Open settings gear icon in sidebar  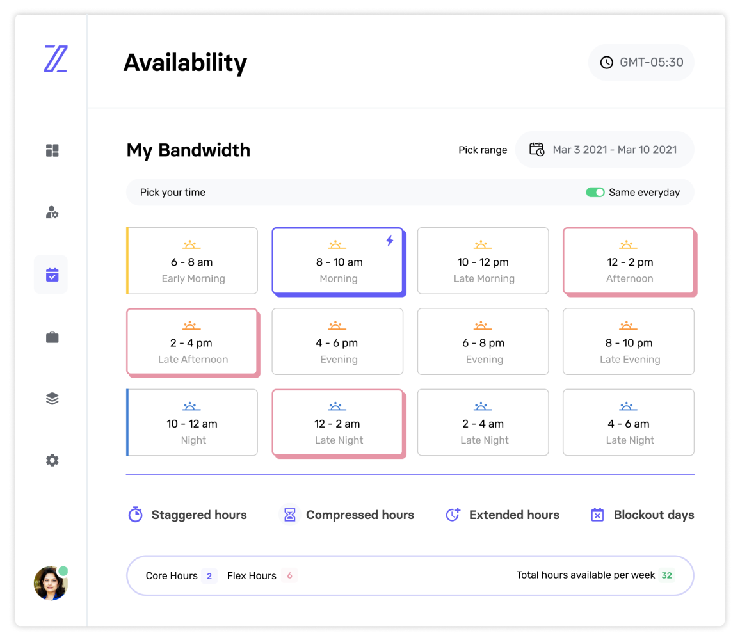click(x=52, y=460)
